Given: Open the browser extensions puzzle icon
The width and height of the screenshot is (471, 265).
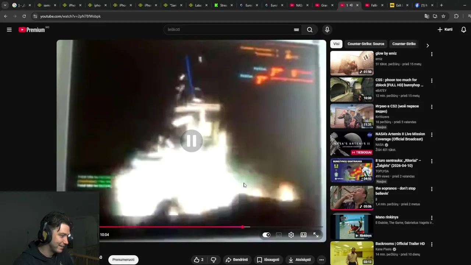Looking at the screenshot, I should [x=456, y=16].
